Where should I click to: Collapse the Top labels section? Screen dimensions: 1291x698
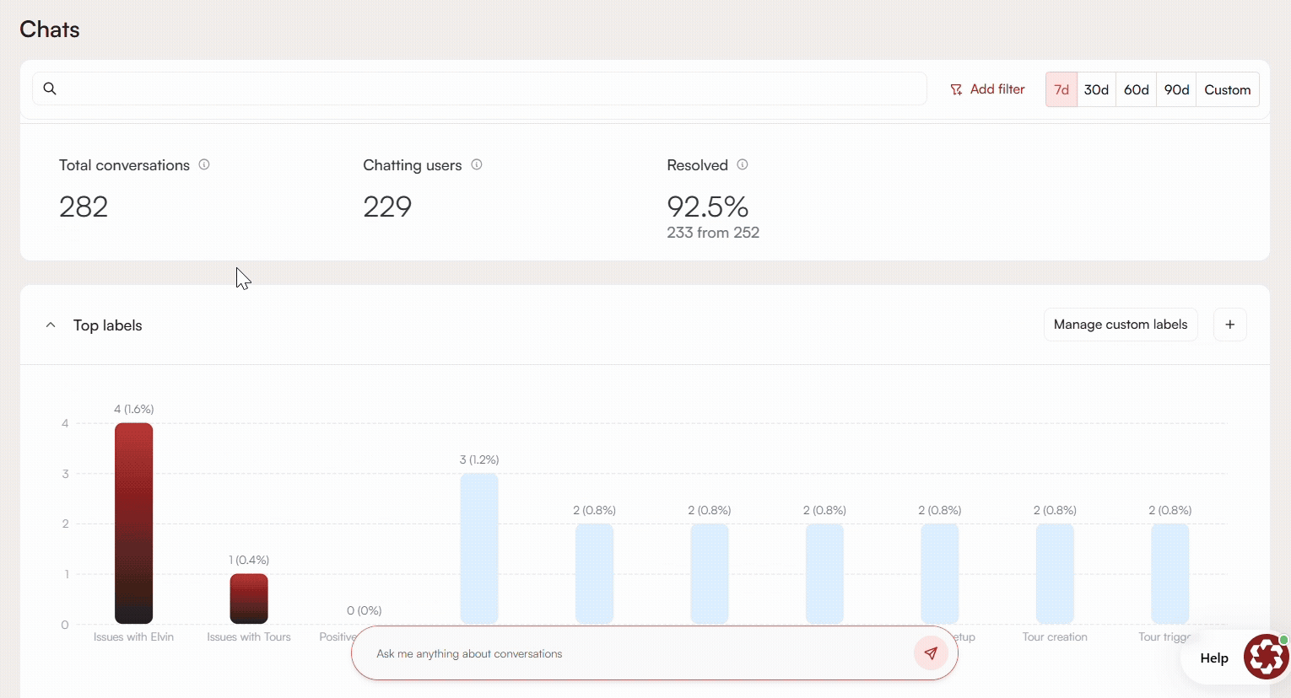click(x=51, y=325)
